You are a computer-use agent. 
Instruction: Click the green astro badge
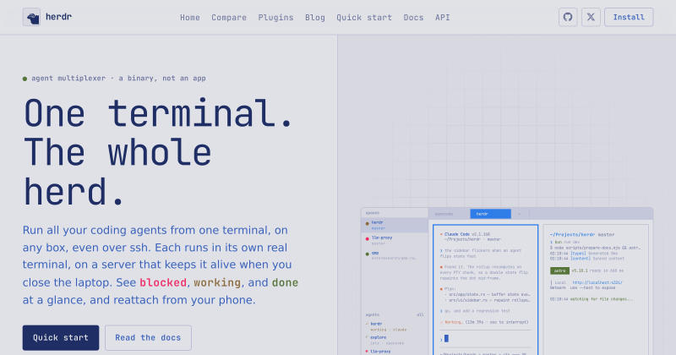coord(559,270)
